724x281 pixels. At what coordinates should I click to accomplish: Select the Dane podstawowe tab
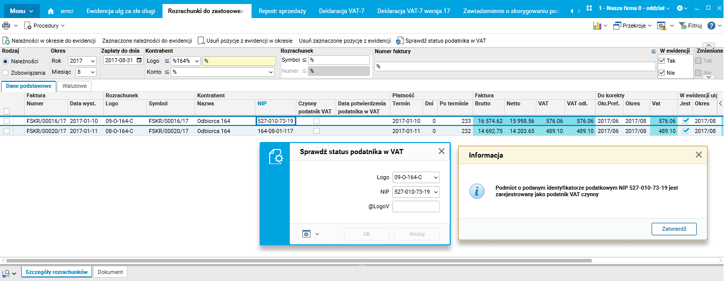pos(29,86)
